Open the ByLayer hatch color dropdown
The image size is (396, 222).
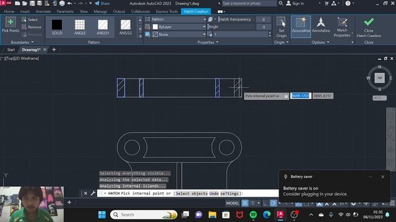coord(179,27)
